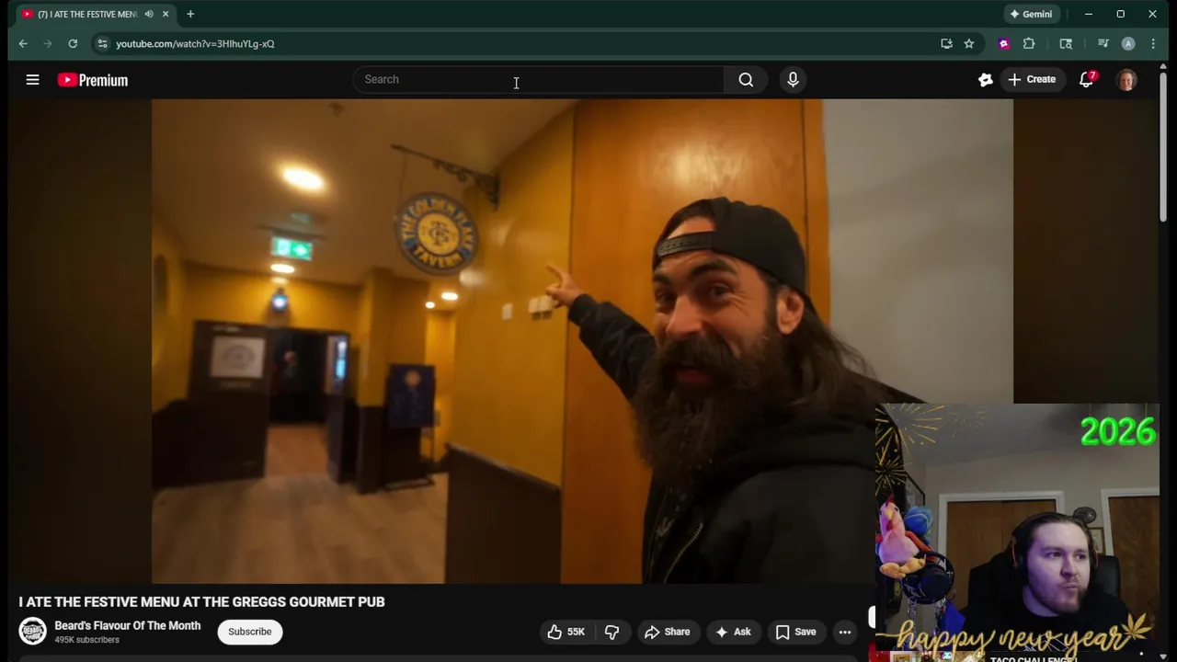Reload the current page
Image resolution: width=1177 pixels, height=662 pixels.
73,43
